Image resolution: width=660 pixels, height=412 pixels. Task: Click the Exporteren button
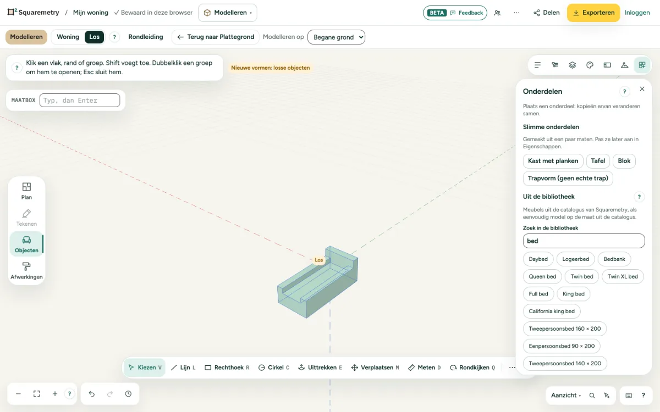pos(593,13)
